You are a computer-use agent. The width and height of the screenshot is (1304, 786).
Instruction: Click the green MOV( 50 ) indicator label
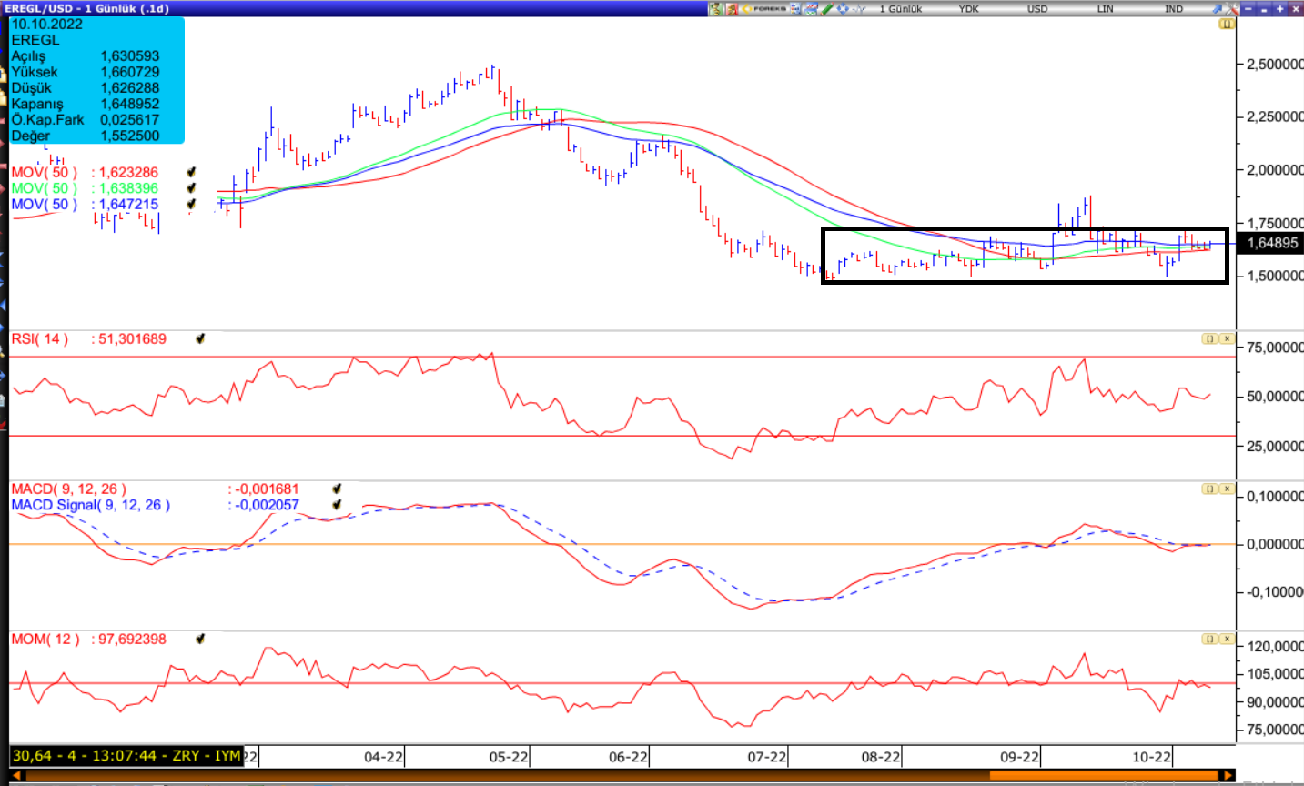point(45,188)
